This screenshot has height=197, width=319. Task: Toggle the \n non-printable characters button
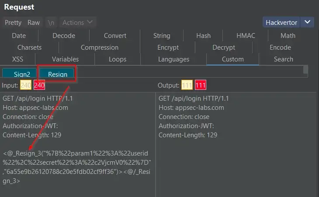click(x=51, y=23)
